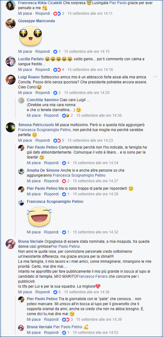Viewport: 163px width, 337px height.
Task: Click reaction icons on Lucilla Parlato's comment
Action: (x=57, y=70)
